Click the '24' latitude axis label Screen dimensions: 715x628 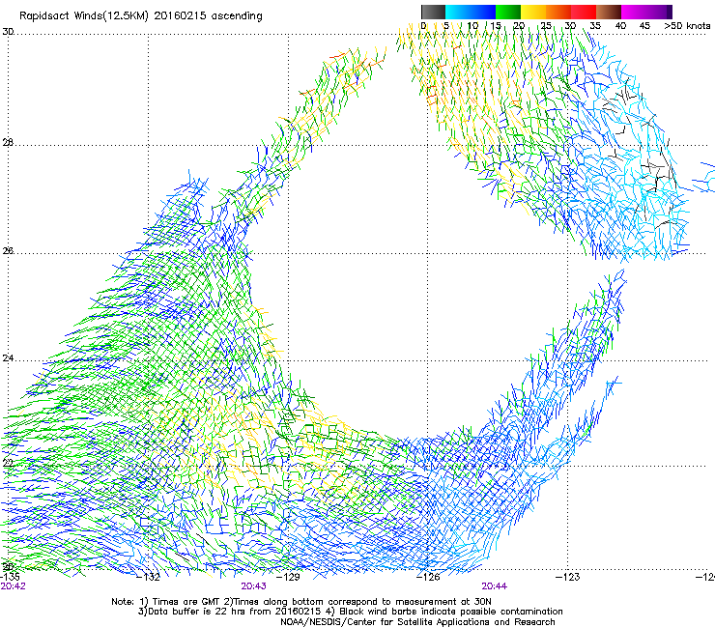8,358
